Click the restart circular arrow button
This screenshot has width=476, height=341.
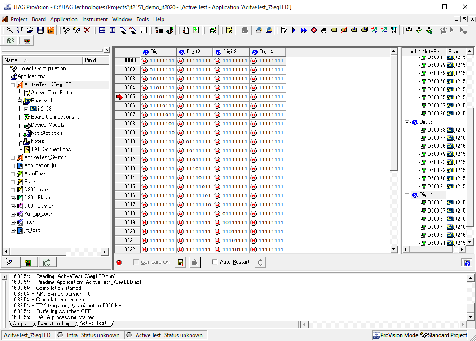260,262
